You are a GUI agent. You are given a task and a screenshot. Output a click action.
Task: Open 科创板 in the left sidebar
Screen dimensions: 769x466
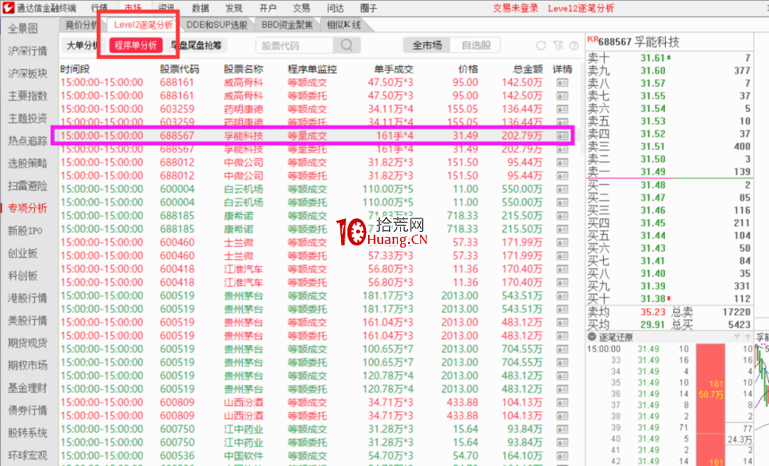pos(23,276)
